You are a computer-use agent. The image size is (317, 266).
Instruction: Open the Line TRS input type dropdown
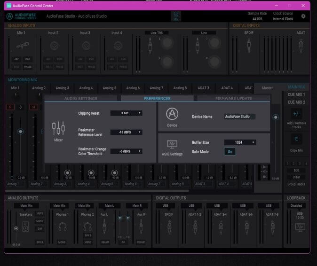click(157, 33)
